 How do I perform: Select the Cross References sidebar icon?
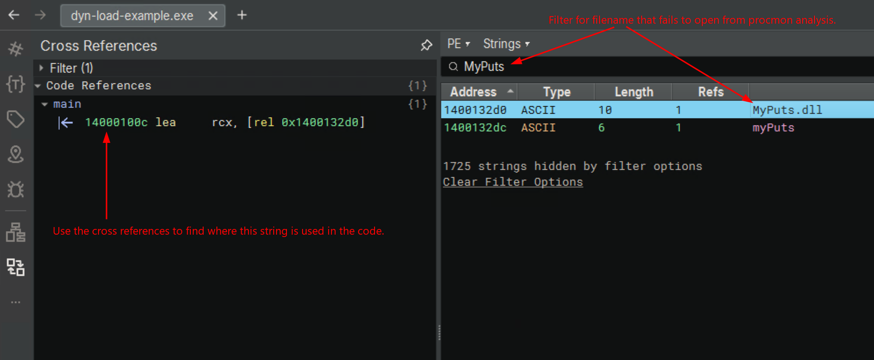point(16,267)
